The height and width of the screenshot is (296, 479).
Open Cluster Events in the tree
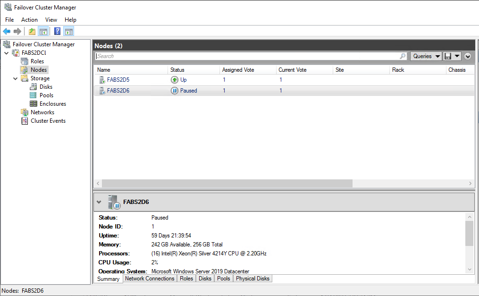point(48,121)
